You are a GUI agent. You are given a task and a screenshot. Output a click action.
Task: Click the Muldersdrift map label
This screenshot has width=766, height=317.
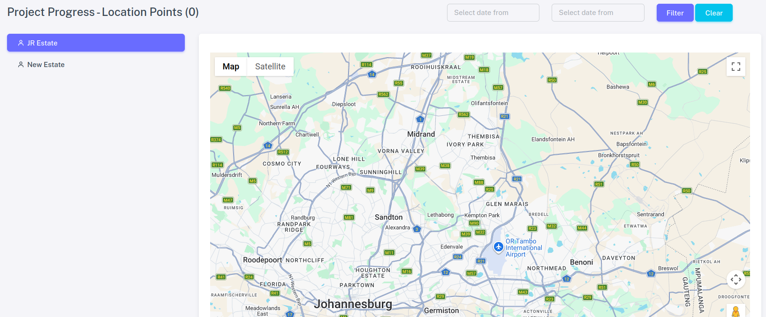pos(227,175)
